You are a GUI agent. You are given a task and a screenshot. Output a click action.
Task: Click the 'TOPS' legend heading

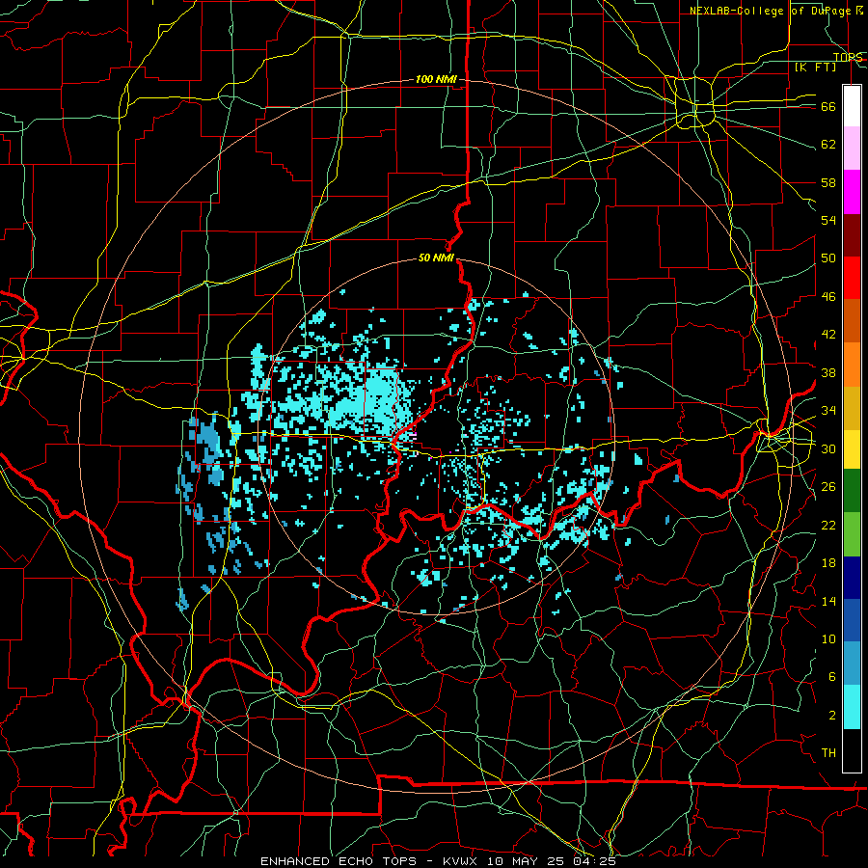point(848,57)
